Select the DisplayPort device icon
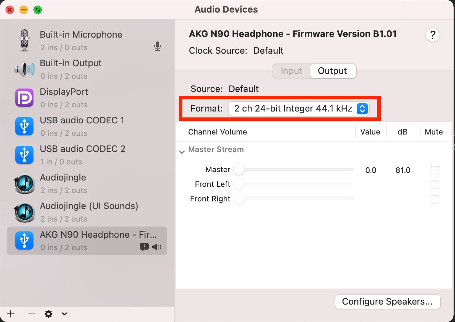This screenshot has width=455, height=322. [24, 98]
